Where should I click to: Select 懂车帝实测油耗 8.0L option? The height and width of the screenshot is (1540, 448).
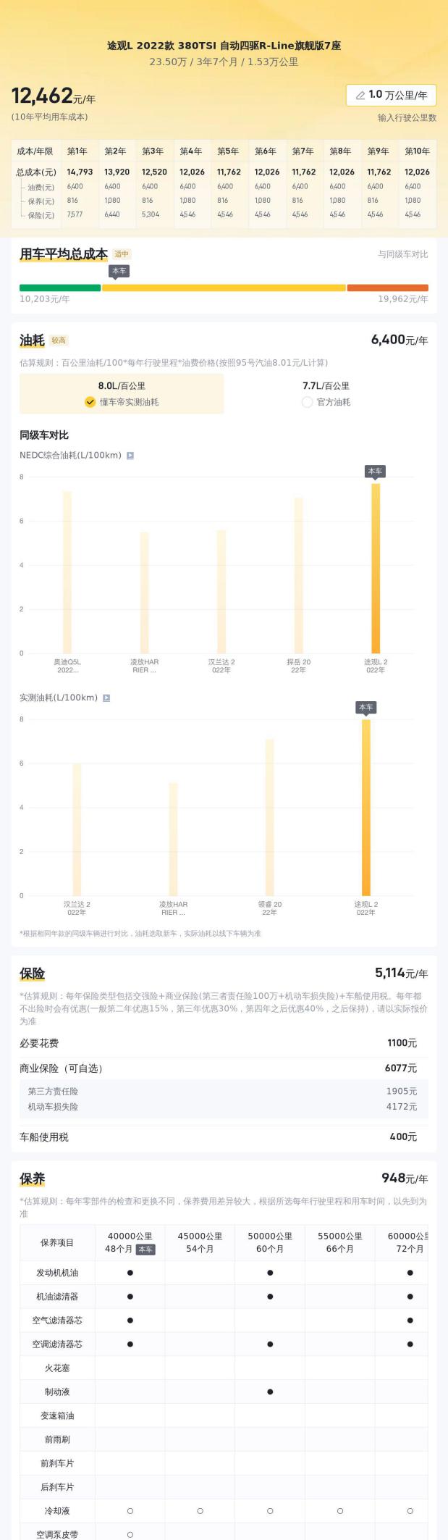click(122, 394)
